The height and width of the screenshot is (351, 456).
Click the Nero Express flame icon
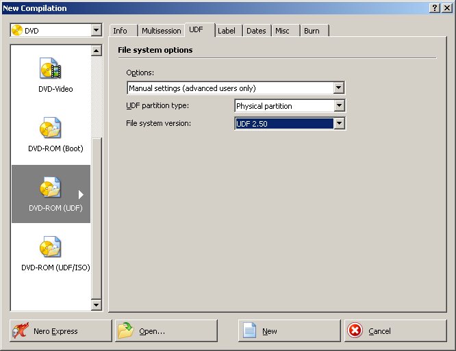coord(21,330)
